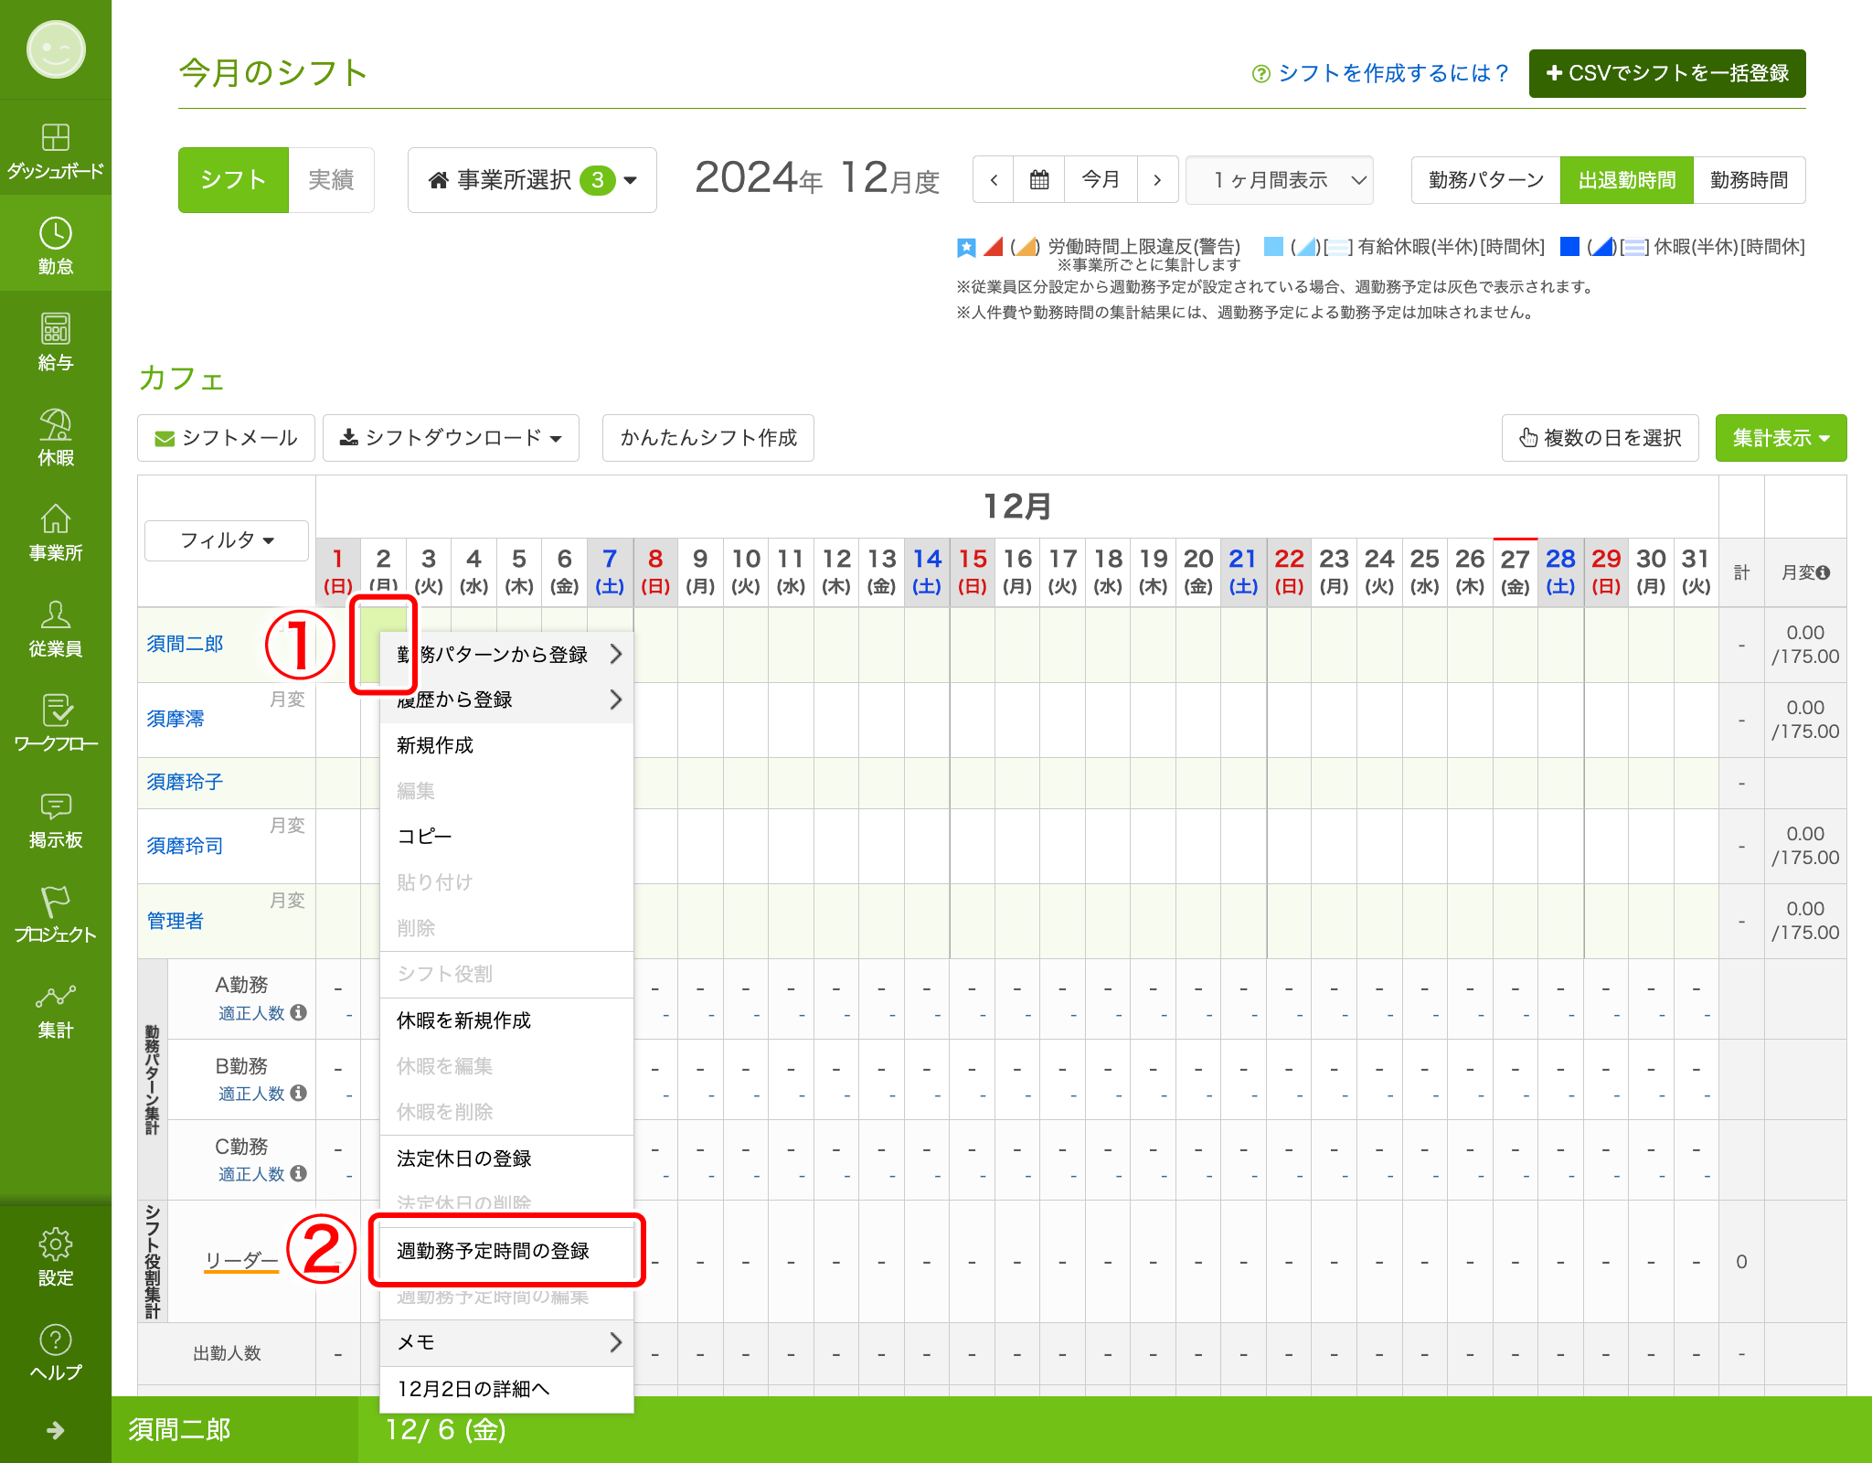Screen dimensions: 1872x1463
Task: Expand メモ submenu
Action: [x=506, y=1342]
